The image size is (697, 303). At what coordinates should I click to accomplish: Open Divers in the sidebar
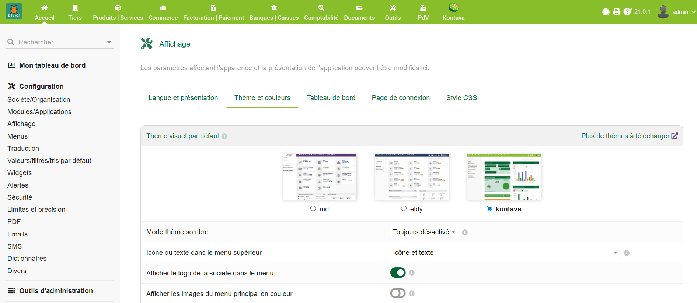click(x=17, y=271)
